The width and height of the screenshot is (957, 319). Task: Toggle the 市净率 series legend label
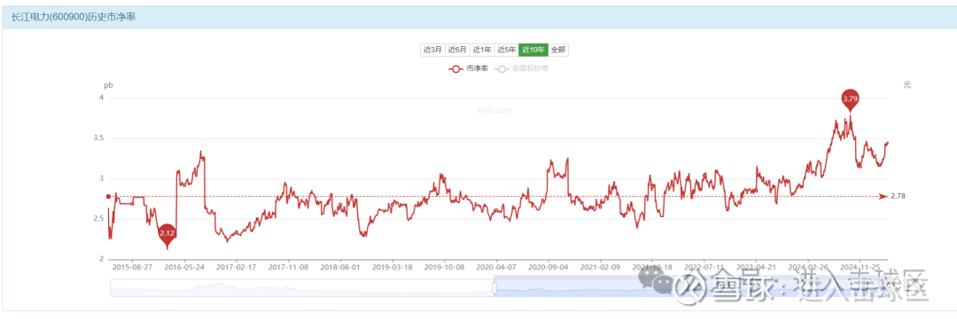tap(478, 69)
